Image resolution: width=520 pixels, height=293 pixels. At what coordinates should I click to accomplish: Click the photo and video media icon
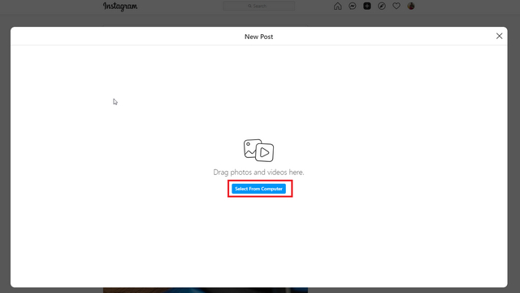[x=258, y=151]
